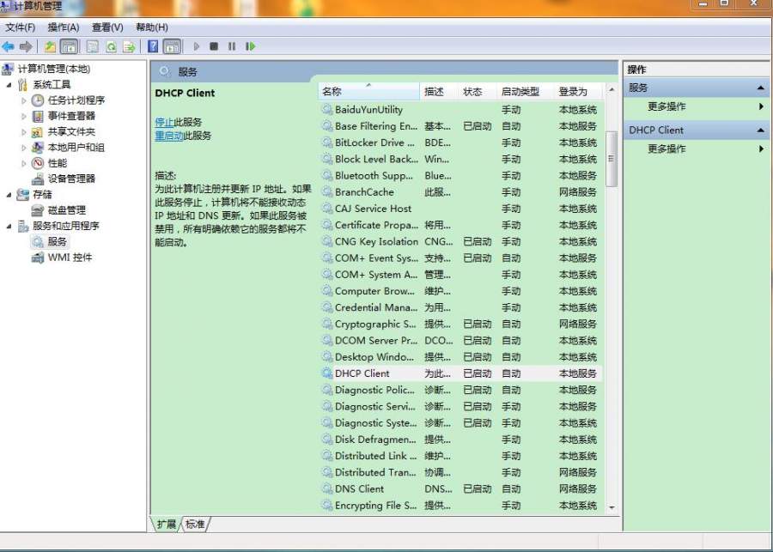
Task: Open the 查看(V) menu
Action: [x=107, y=27]
